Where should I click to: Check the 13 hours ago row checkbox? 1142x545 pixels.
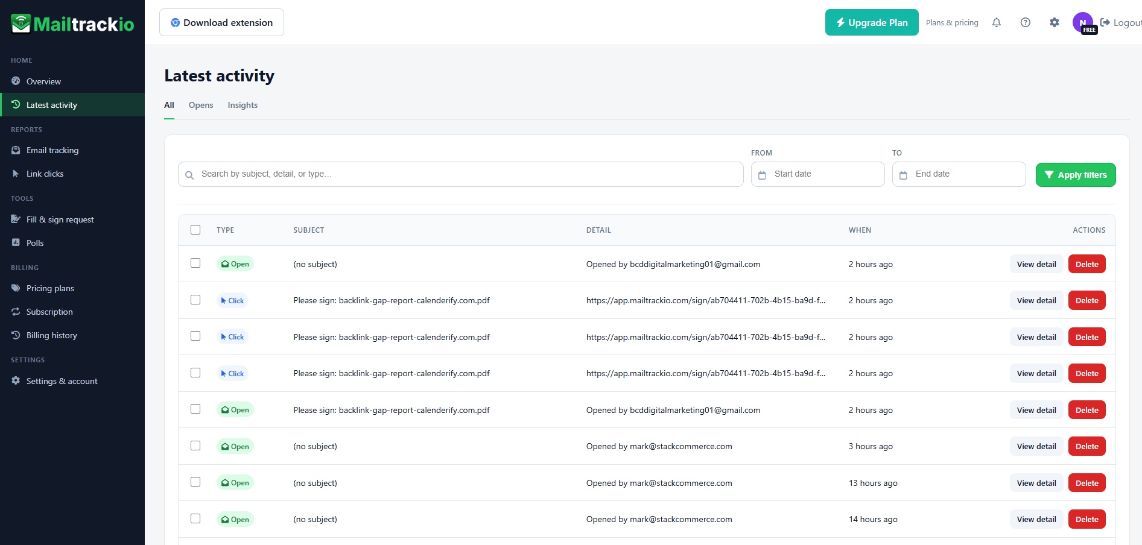[195, 482]
